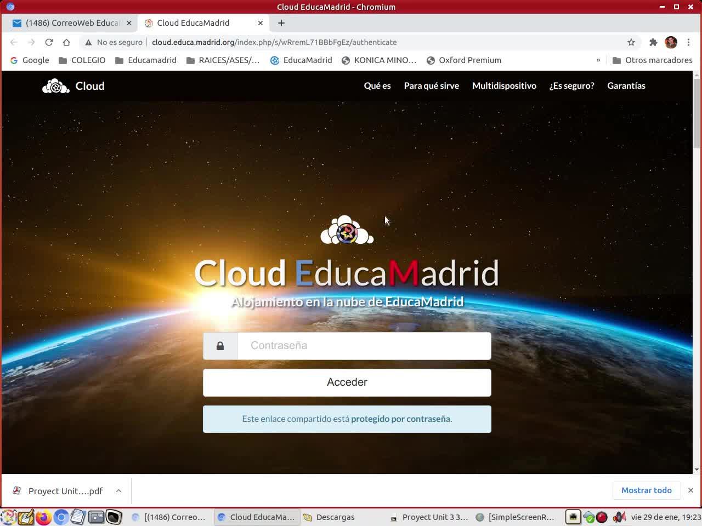Open the new tab plus button
Viewport: 702px width, 526px height.
[281, 23]
